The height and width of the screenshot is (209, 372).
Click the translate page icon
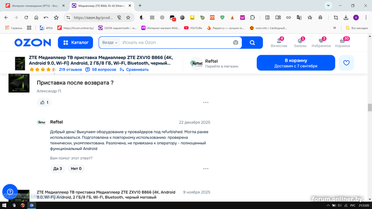[299, 18]
